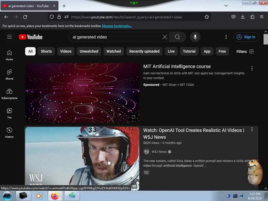Start voice search with microphone
This screenshot has height=201, width=268.
coord(195,37)
